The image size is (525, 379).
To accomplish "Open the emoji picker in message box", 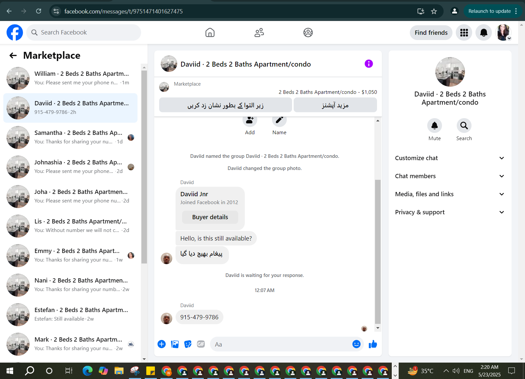I will (x=356, y=344).
